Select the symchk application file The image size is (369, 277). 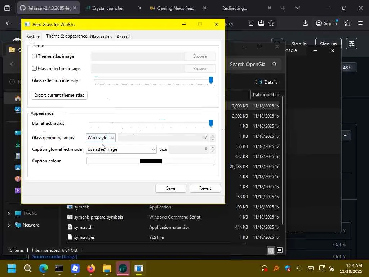(81, 207)
